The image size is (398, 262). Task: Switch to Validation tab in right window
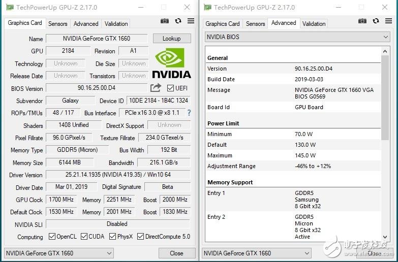(x=314, y=24)
